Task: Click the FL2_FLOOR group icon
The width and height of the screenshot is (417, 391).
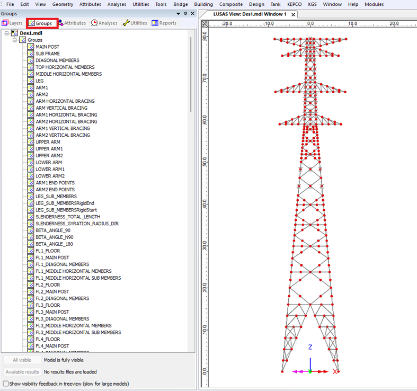Action: (31, 285)
